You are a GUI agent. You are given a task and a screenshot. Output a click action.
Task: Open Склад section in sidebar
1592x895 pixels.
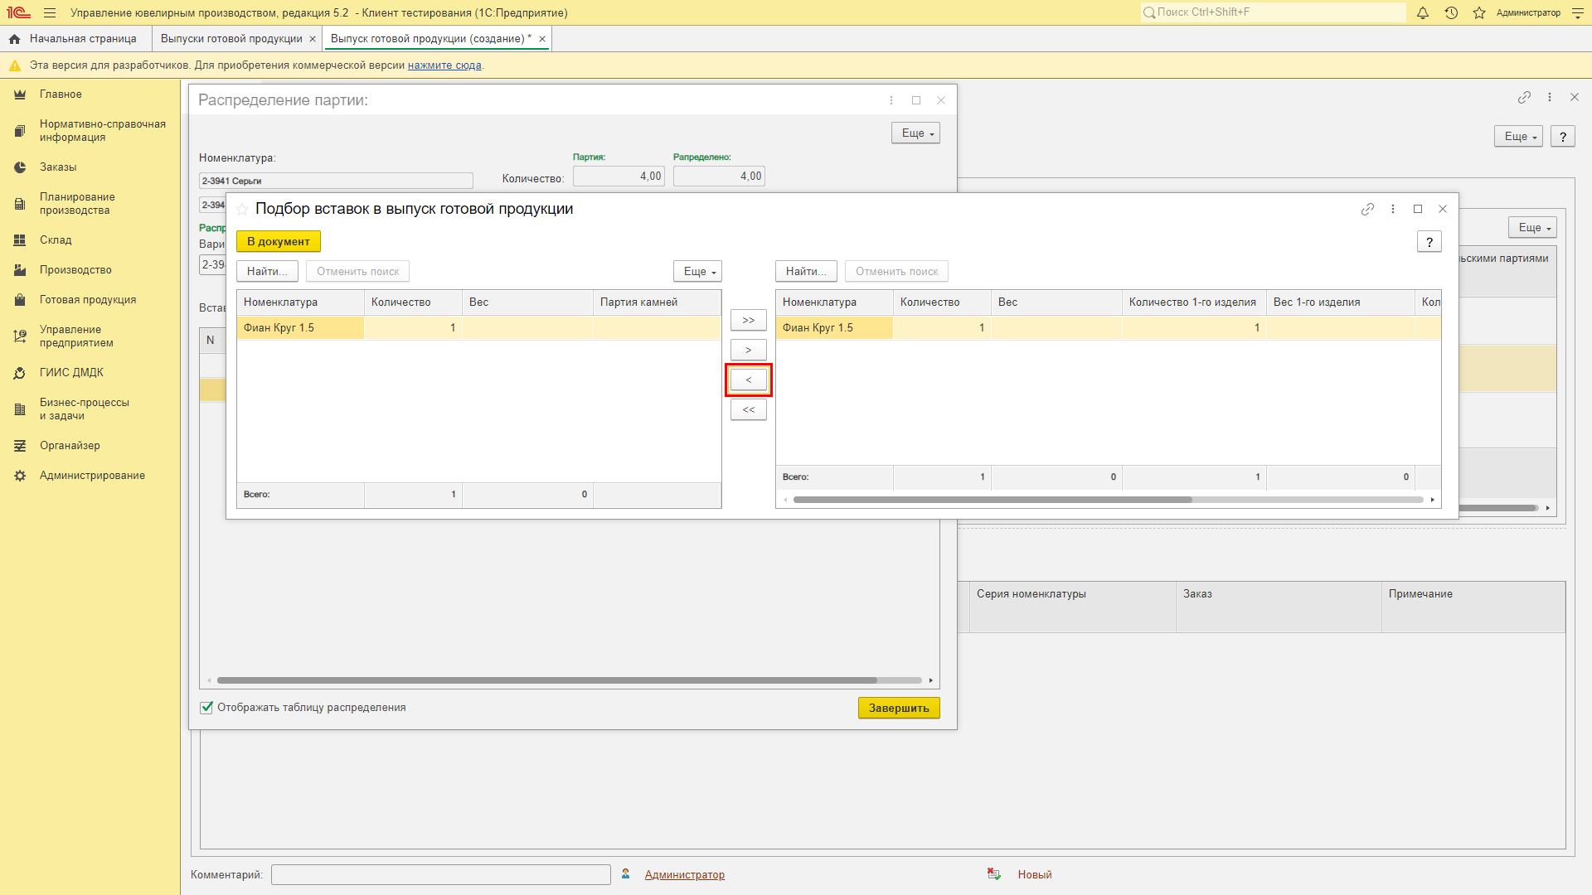tap(56, 240)
